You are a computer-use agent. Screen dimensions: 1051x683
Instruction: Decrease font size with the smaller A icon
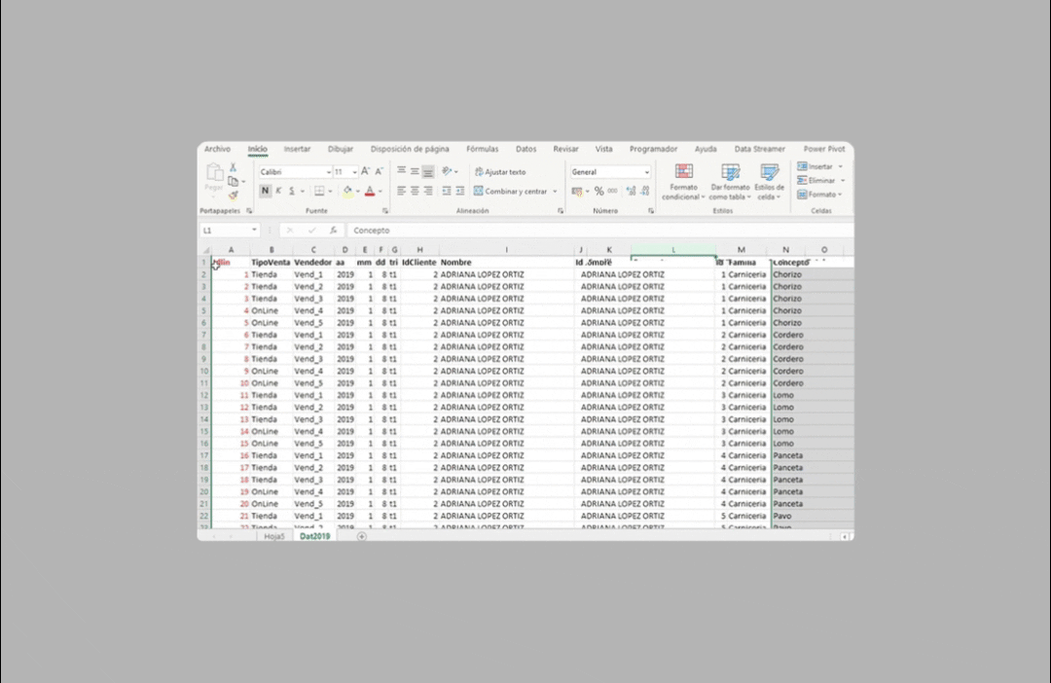379,171
